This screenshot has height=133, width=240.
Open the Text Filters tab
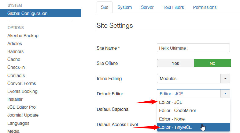coord(173,7)
